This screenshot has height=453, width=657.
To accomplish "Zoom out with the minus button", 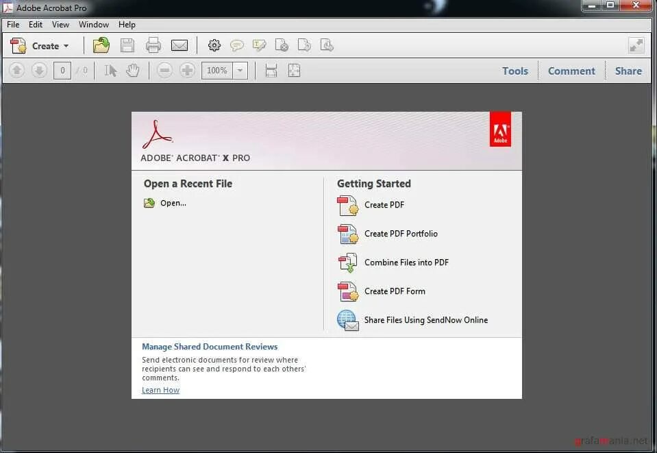I will (x=164, y=71).
